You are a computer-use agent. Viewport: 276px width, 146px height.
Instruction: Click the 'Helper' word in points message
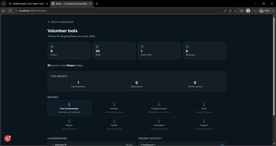click(x=71, y=65)
